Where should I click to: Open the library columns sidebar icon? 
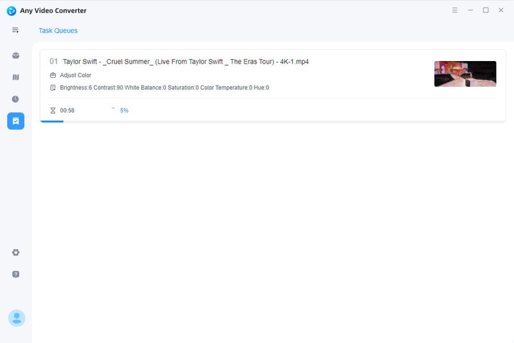[x=15, y=77]
